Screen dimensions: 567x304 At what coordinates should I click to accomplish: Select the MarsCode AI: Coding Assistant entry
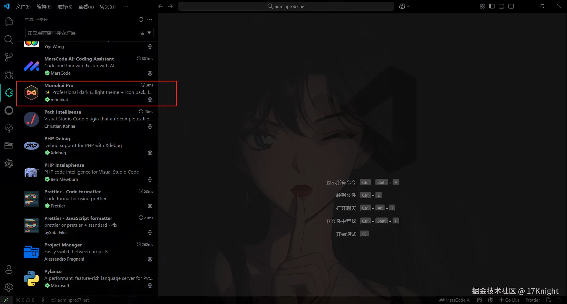pos(87,66)
